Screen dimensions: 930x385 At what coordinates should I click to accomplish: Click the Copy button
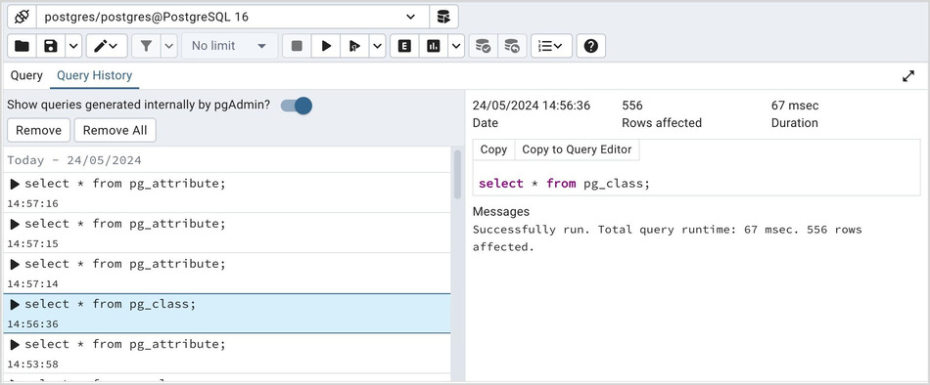[x=493, y=150]
